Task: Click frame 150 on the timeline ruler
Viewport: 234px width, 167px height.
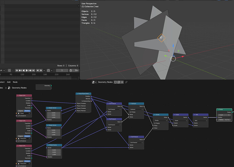Action: coord(34,75)
